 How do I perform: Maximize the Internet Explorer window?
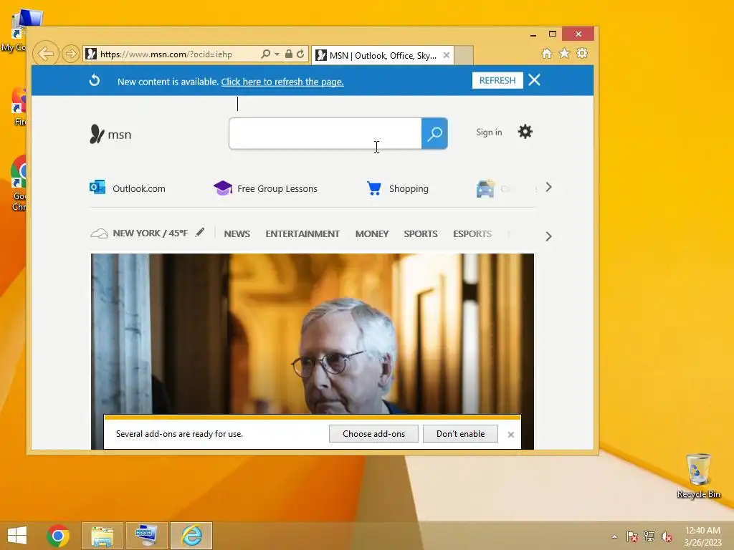[x=553, y=34]
